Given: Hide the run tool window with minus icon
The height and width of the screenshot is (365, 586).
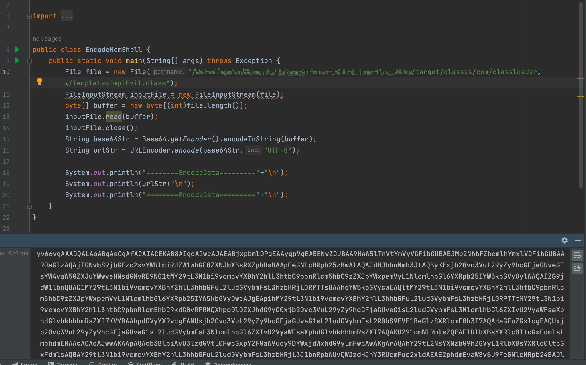Looking at the screenshot, I should 578,240.
